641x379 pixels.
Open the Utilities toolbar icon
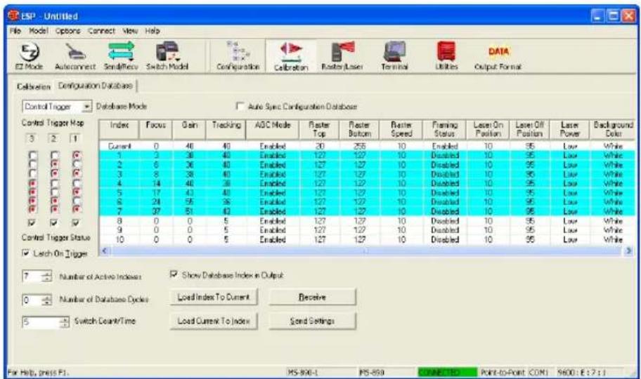pyautogui.click(x=446, y=57)
